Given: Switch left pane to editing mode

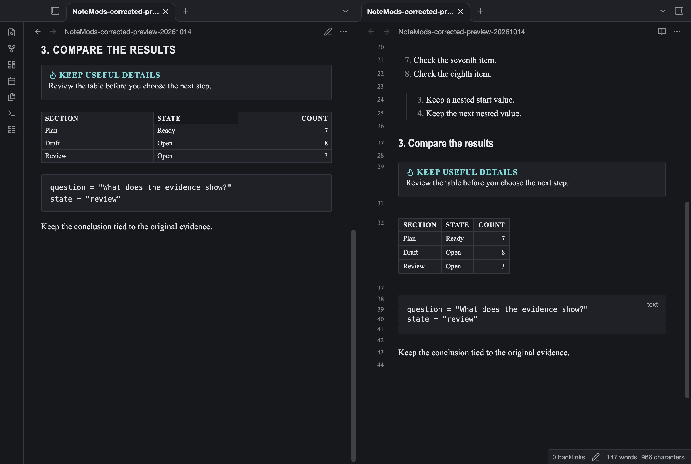Looking at the screenshot, I should [328, 32].
